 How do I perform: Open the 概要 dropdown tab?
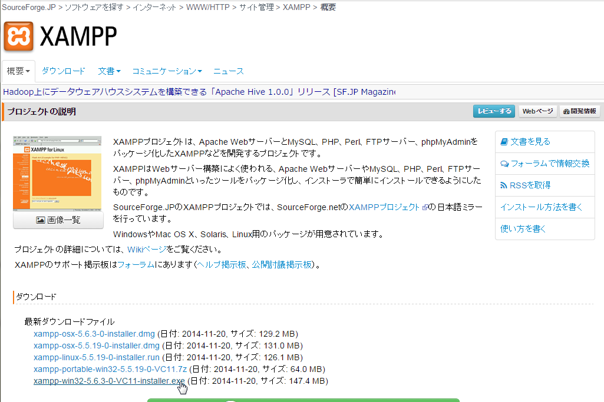click(18, 71)
